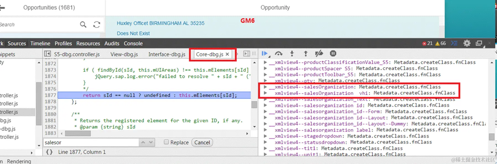The height and width of the screenshot is (164, 497).
Task: Open the Profiles panel tab
Action: [63, 43]
